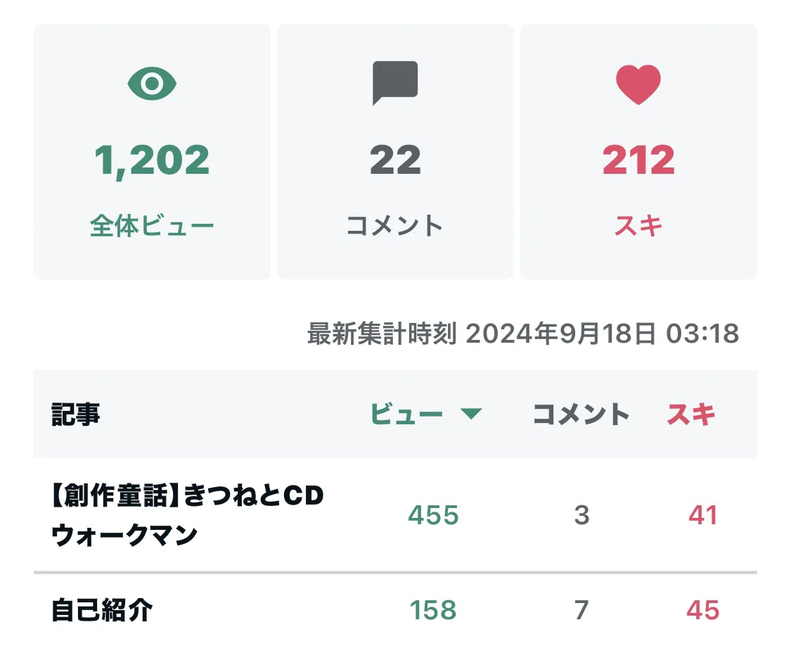Toggle the ビュー sort direction triangle
This screenshot has height=646, width=791.
point(471,414)
